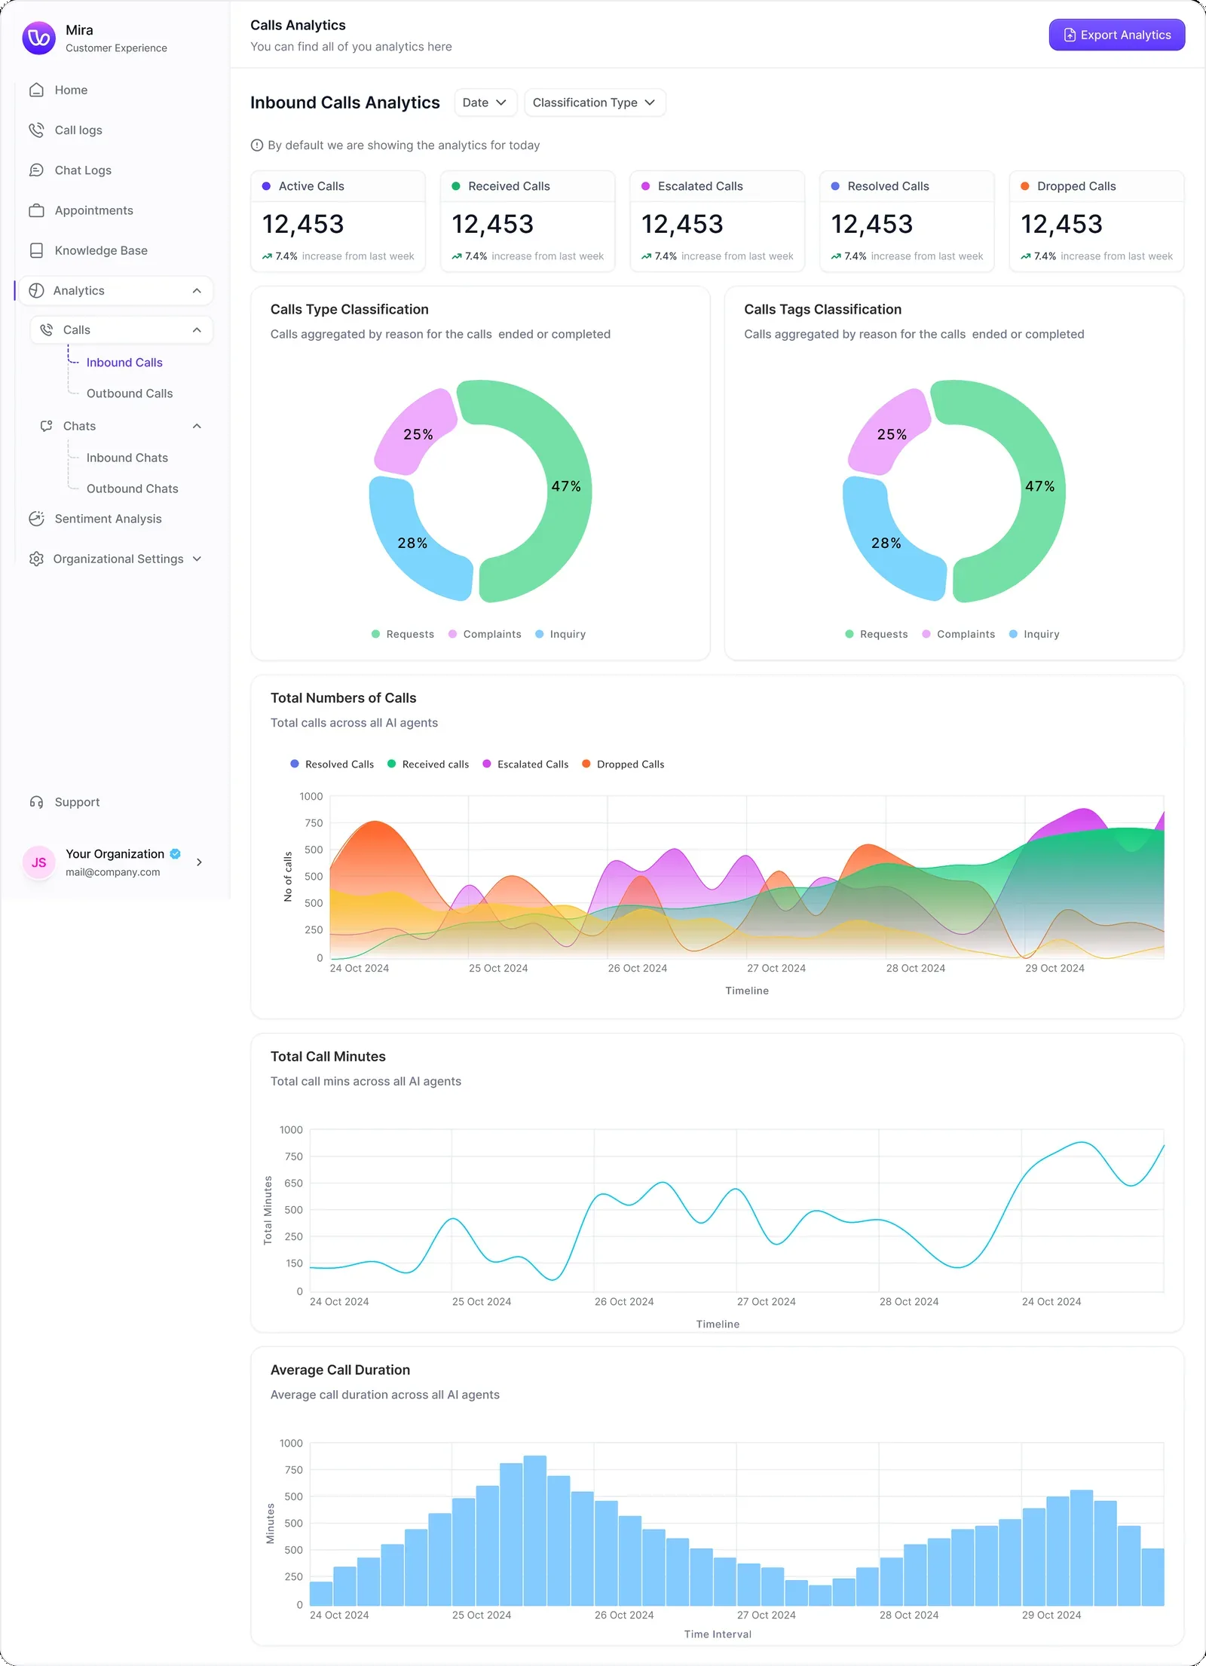Click mail@company.com account text
Viewport: 1206px width, 1666px height.
pyautogui.click(x=112, y=872)
